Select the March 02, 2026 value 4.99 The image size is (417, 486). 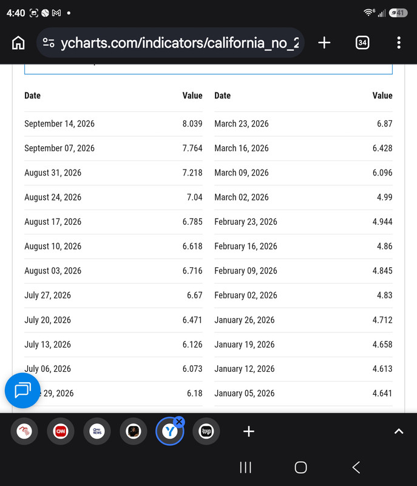point(384,197)
